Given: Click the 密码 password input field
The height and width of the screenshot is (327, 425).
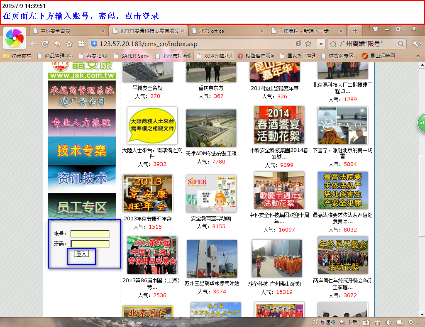Looking at the screenshot, I should [x=90, y=244].
